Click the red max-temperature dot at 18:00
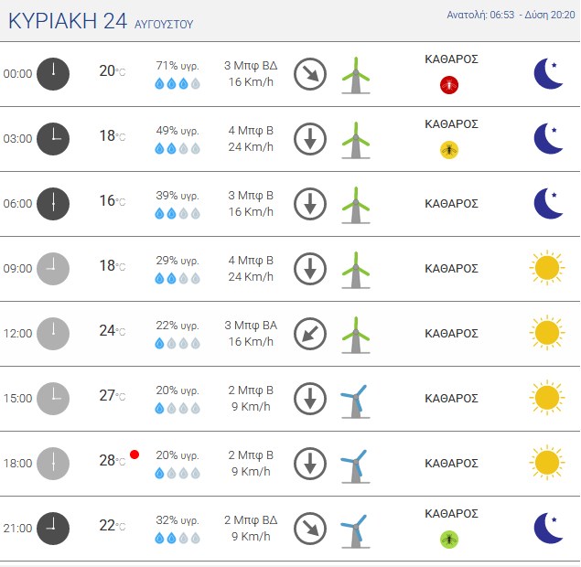 [134, 455]
